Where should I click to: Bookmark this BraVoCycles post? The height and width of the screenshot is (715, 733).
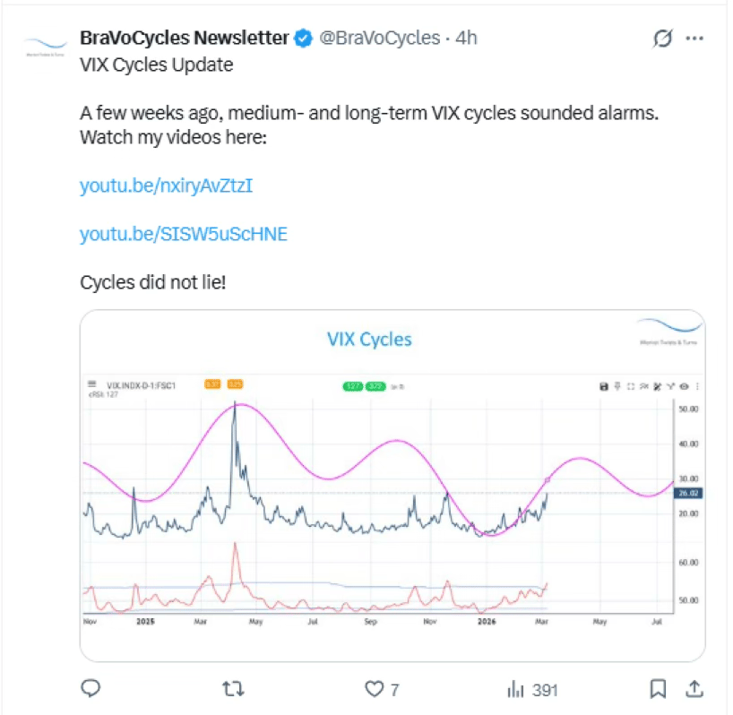coord(657,689)
